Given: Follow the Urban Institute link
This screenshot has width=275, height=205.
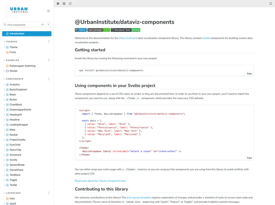Looking at the screenshot, I should [x=127, y=38].
